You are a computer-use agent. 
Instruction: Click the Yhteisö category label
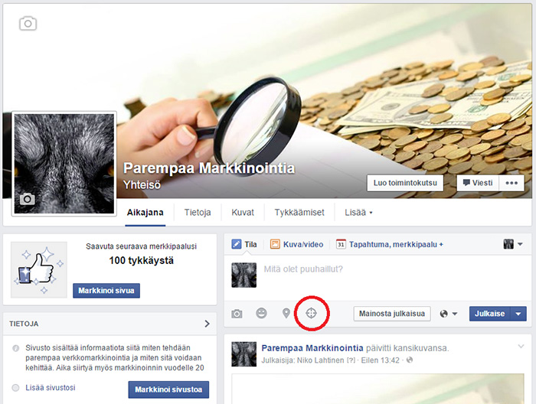(x=142, y=184)
